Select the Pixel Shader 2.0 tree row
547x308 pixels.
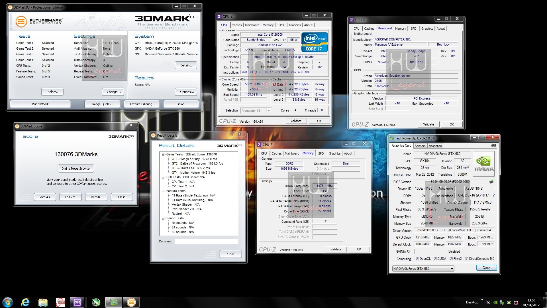[187, 209]
